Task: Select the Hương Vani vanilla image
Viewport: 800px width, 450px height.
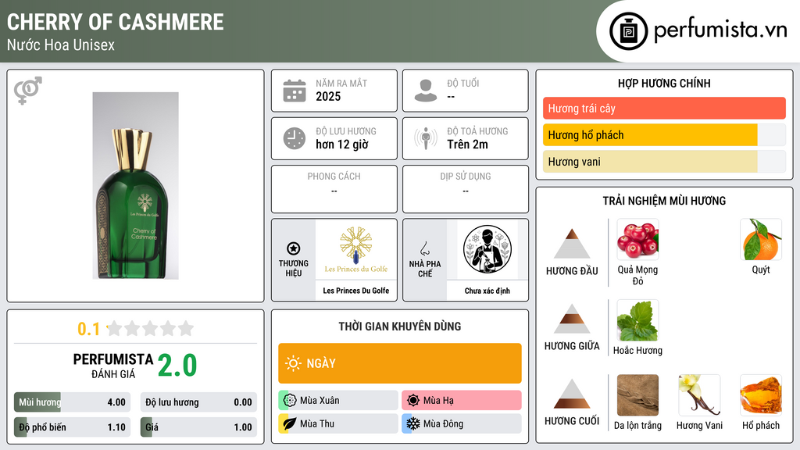Action: pyautogui.click(x=699, y=395)
